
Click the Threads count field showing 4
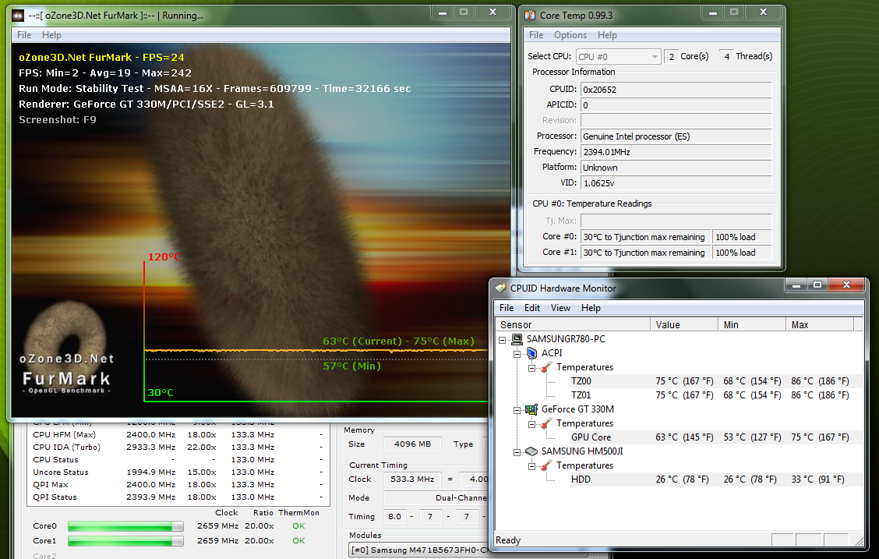click(x=726, y=57)
